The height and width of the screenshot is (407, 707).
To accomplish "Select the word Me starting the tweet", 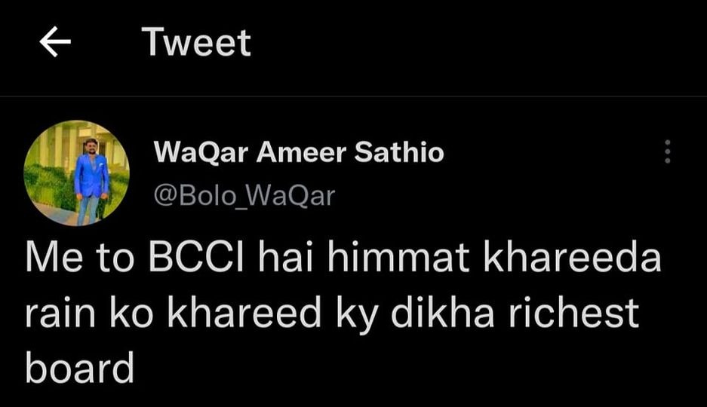I will click(x=54, y=258).
